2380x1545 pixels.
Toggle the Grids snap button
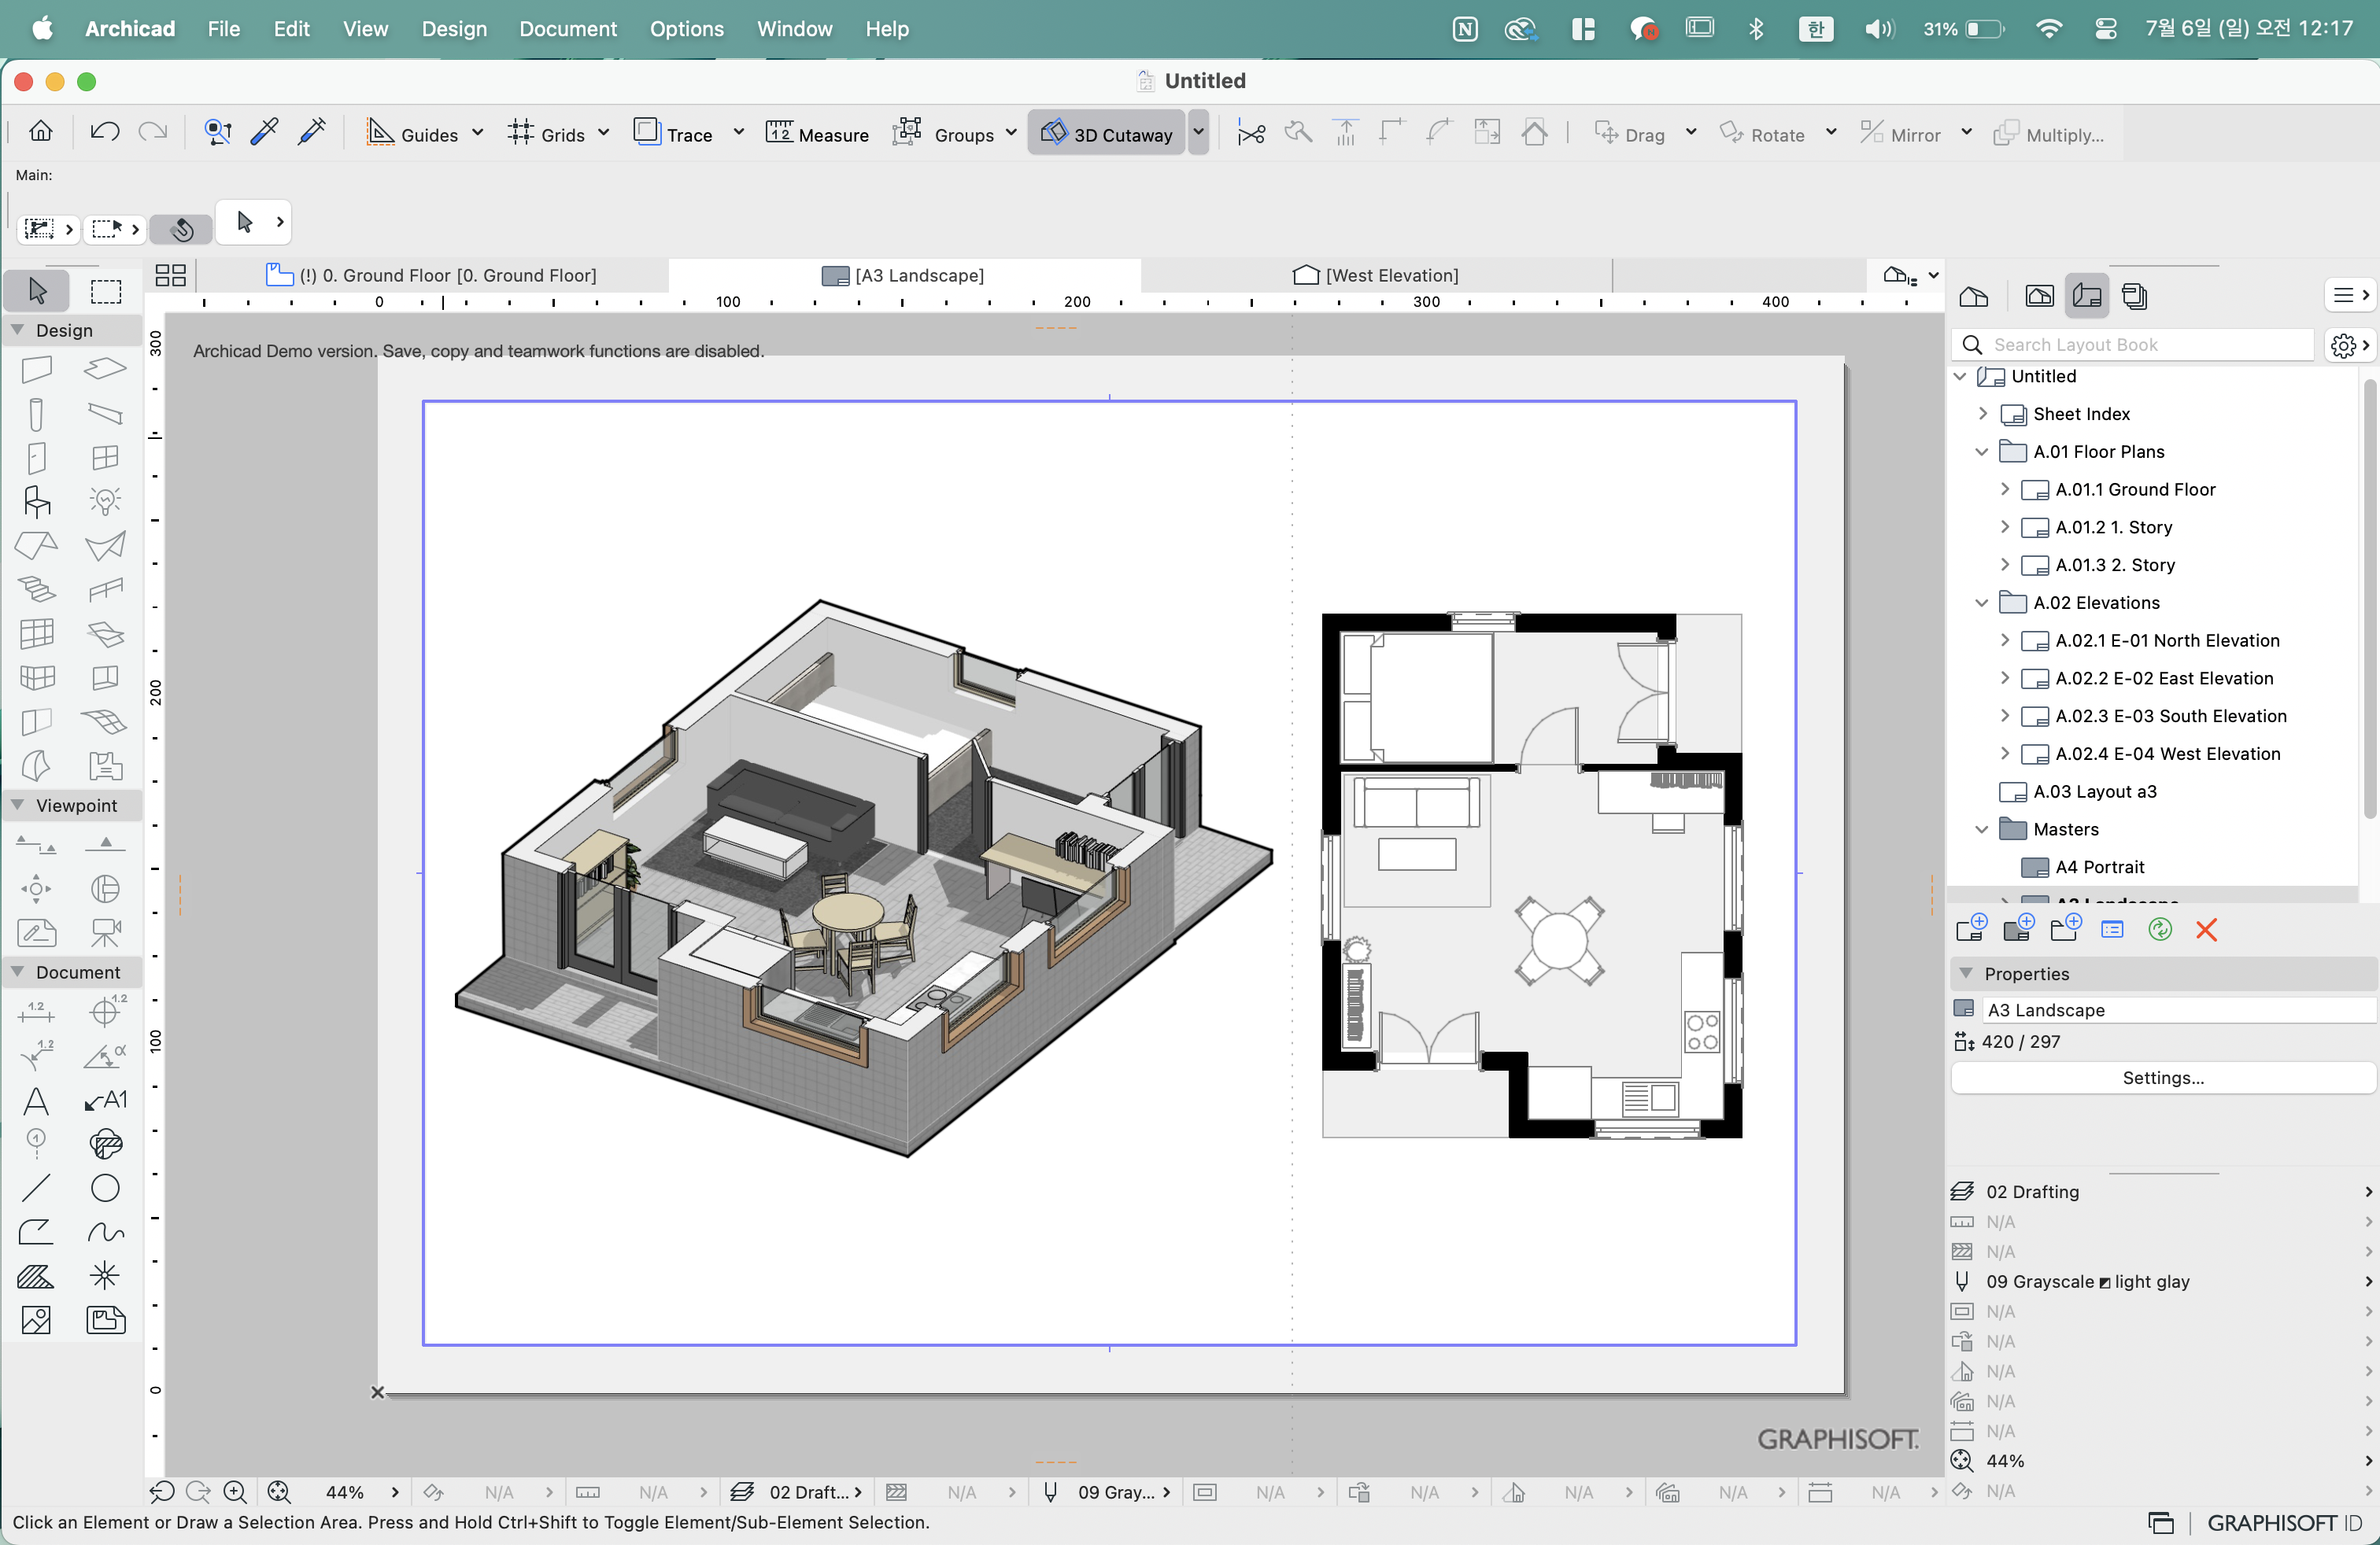[x=546, y=133]
